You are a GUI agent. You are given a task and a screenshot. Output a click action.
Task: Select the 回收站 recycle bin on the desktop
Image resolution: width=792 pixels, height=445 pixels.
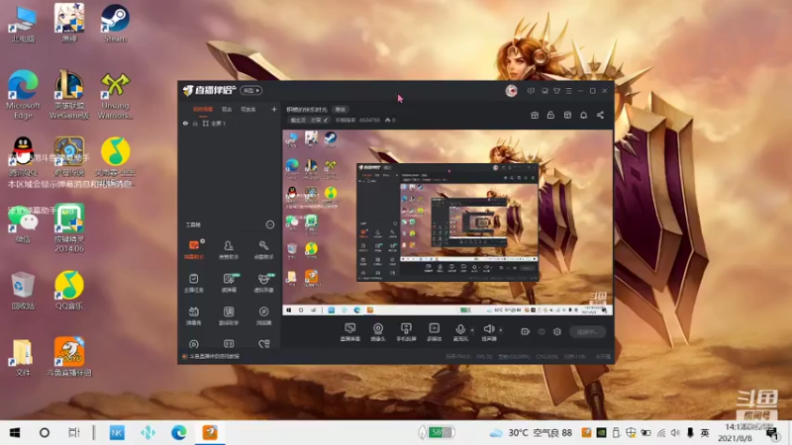pos(23,291)
